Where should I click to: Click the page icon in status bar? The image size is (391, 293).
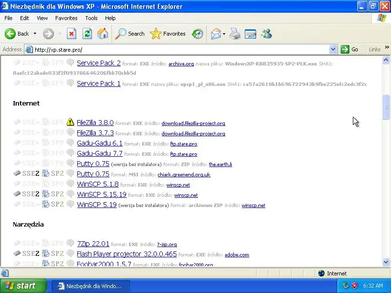tap(5, 273)
